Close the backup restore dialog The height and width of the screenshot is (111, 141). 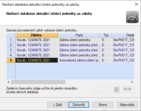(136, 4)
